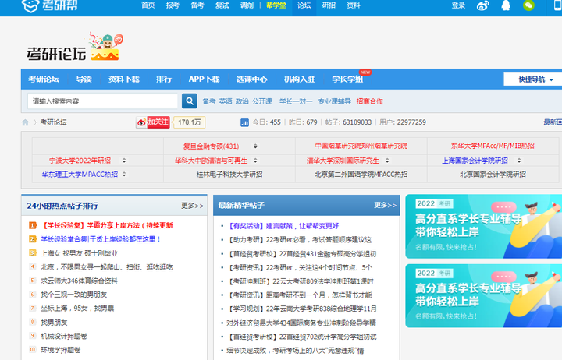Open 对外经济贸易大学434国际商务 post

tap(301, 323)
